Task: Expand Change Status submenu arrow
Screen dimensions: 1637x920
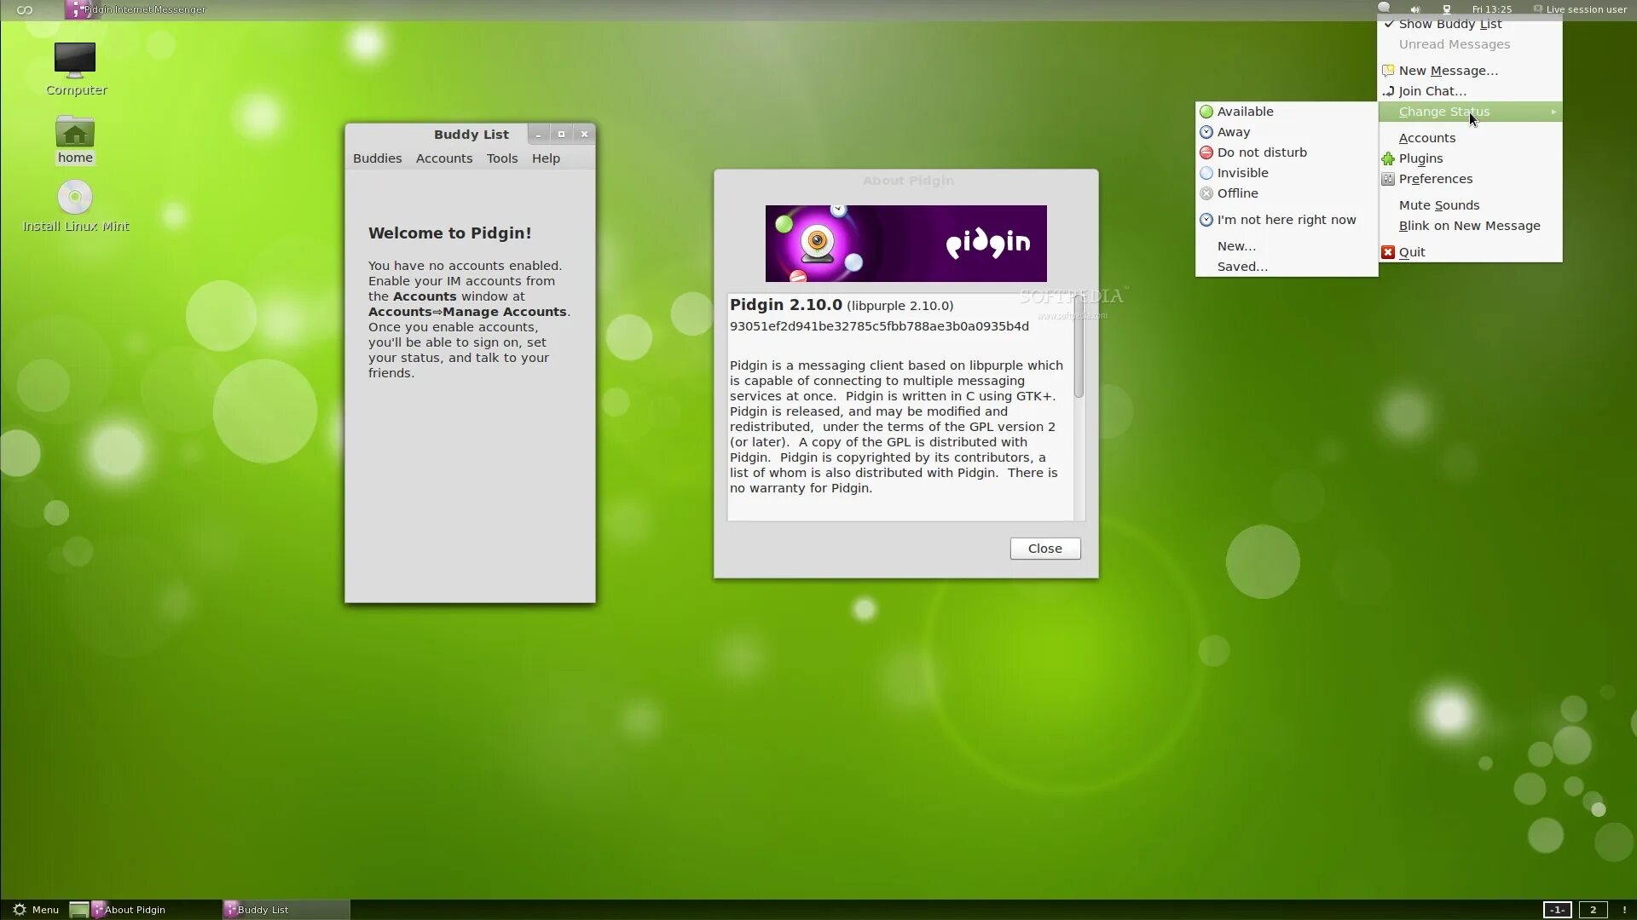Action: (x=1553, y=112)
